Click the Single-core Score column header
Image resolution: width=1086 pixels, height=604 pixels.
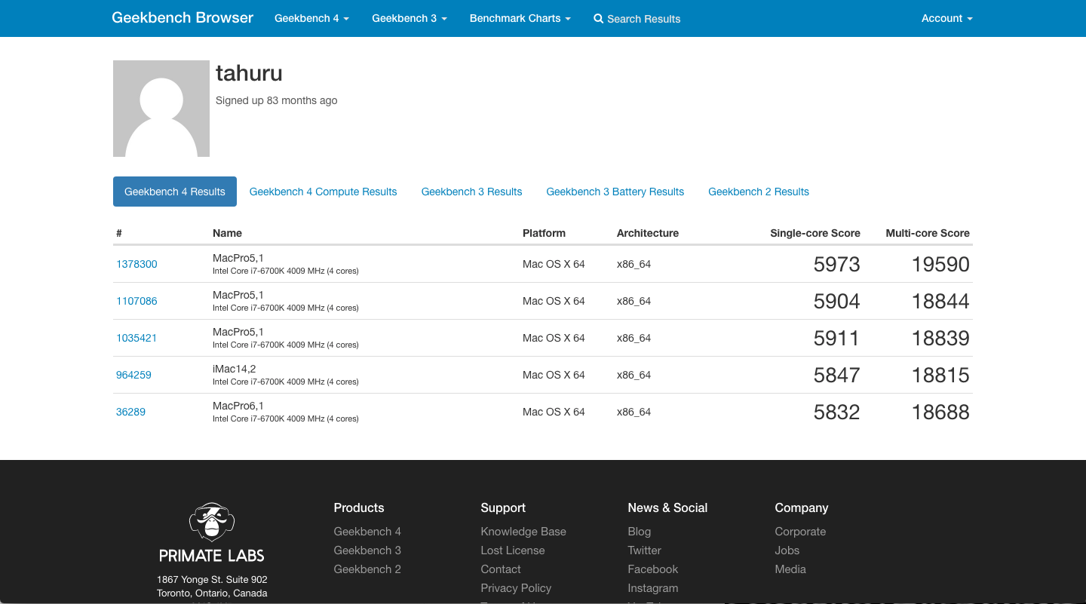pos(815,233)
